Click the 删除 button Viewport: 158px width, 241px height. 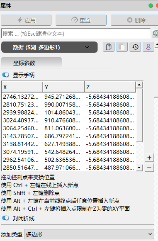click(x=134, y=20)
